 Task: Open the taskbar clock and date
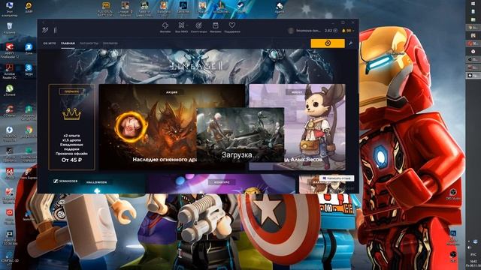[473, 263]
